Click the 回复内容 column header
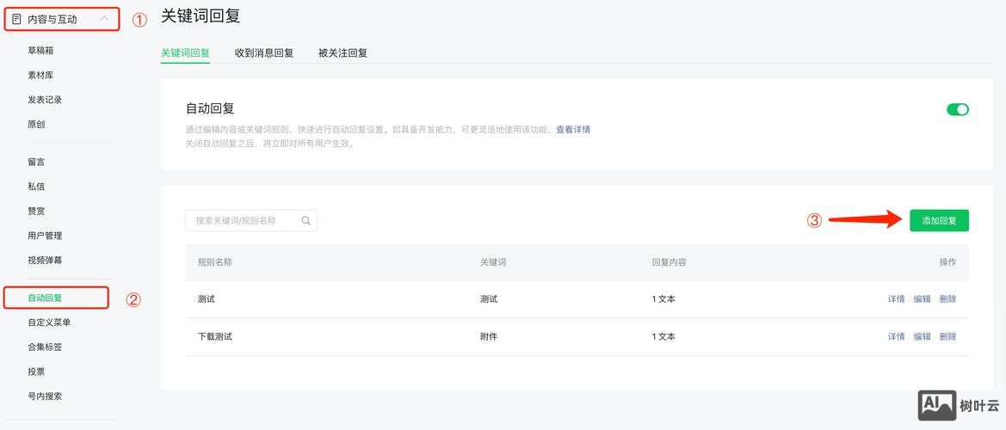 pyautogui.click(x=670, y=262)
